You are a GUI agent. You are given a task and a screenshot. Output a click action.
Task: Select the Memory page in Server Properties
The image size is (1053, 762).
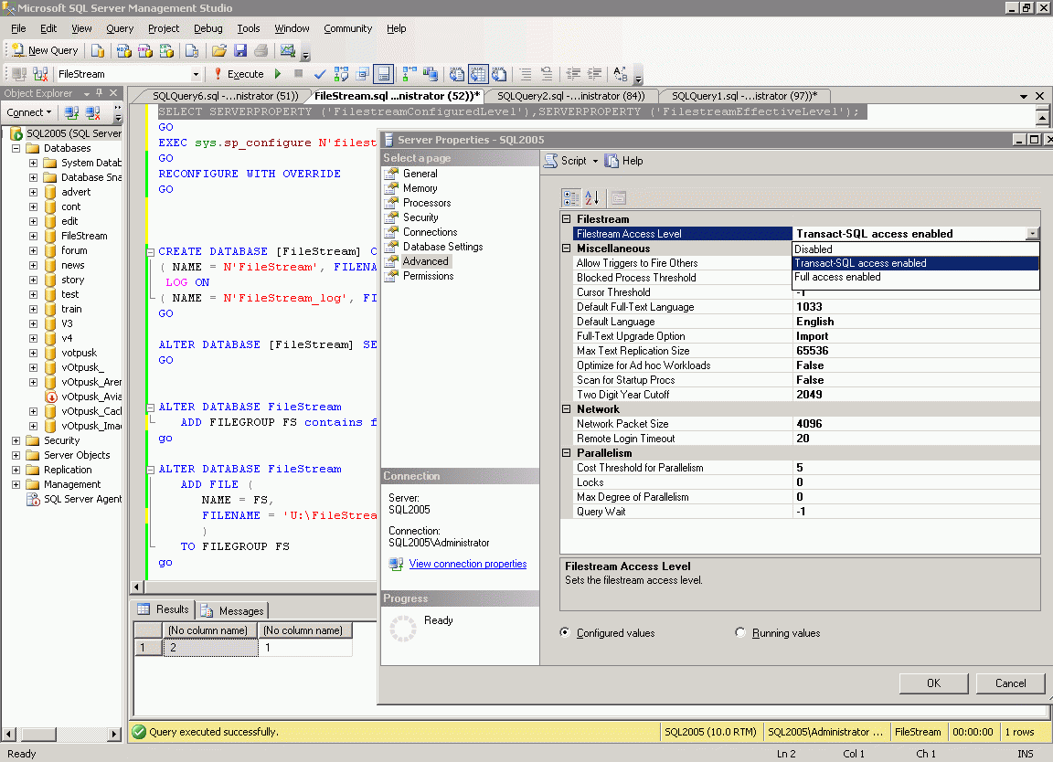coord(420,188)
